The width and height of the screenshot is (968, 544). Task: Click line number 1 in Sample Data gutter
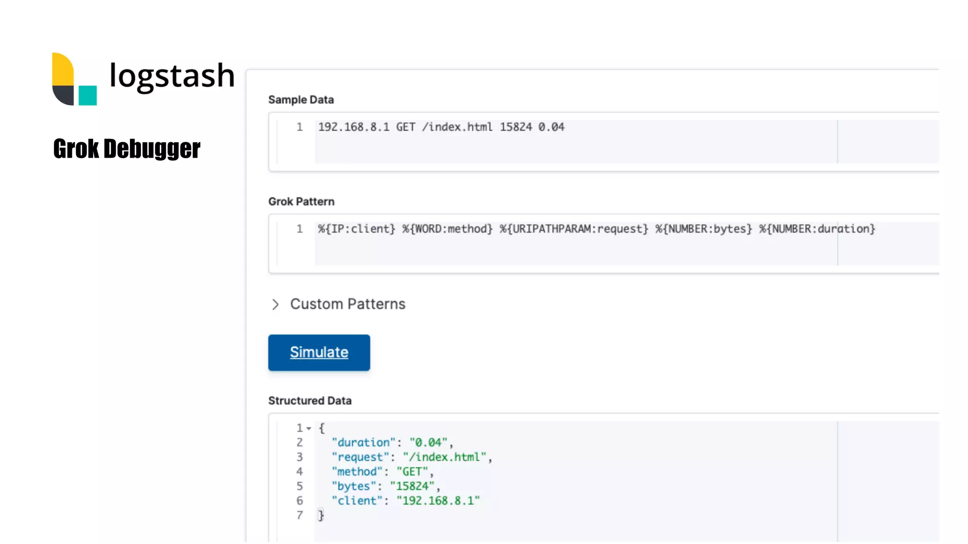299,127
